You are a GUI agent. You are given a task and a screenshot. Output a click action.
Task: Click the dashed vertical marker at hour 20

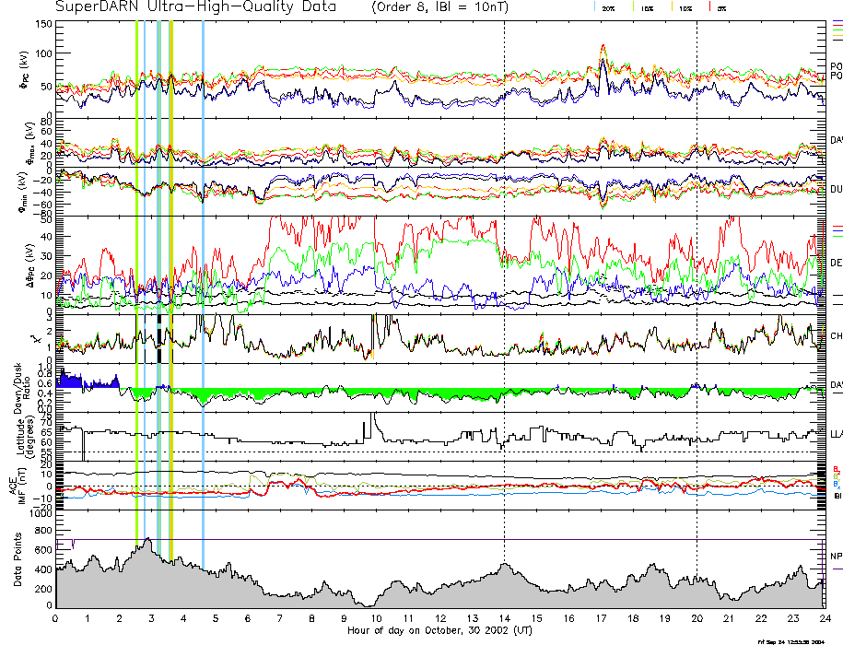click(x=697, y=314)
